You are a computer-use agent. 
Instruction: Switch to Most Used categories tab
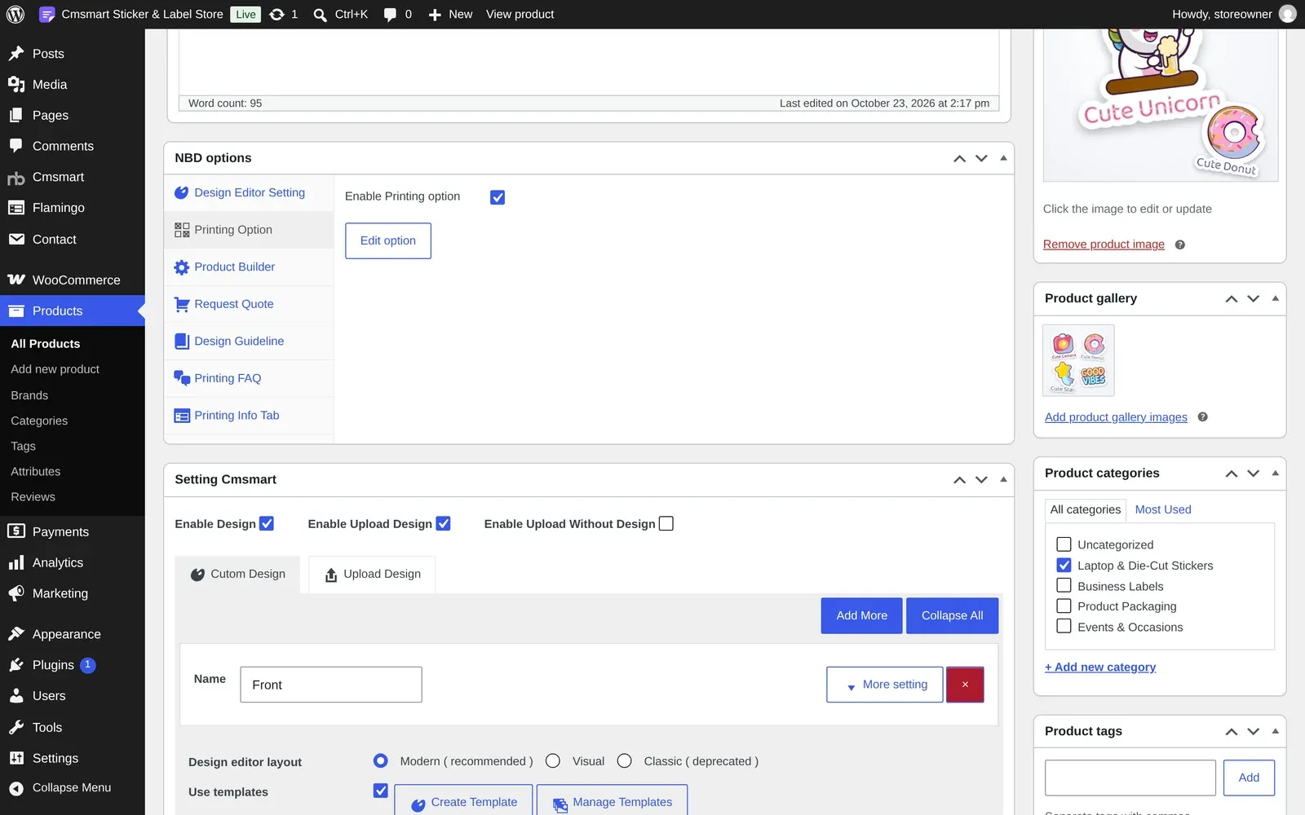click(x=1162, y=509)
